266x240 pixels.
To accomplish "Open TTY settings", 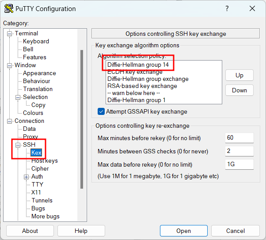I will tap(37, 184).
